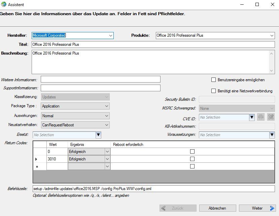Check Reboot erforderlich for return code 3010
279x216 pixels.
[192, 159]
